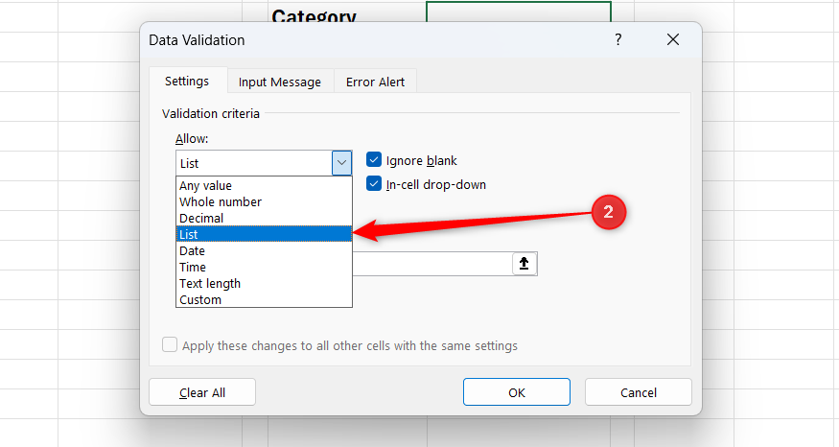Select Custom validation type
The image size is (839, 447).
point(264,299)
